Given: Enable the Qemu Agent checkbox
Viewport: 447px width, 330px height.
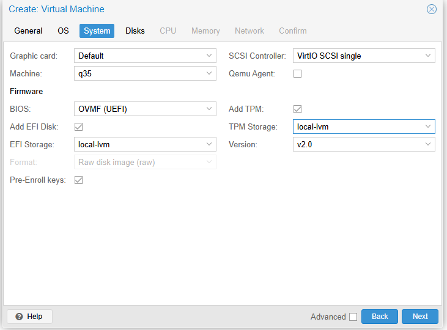Looking at the screenshot, I should [x=298, y=74].
